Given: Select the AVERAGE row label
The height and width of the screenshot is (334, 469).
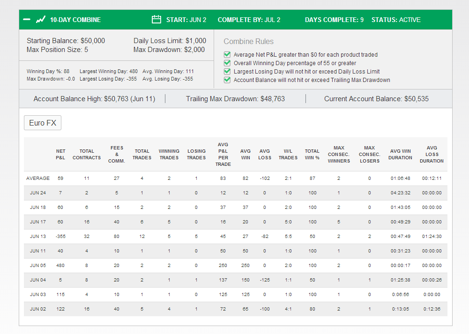Looking at the screenshot, I should pos(38,178).
